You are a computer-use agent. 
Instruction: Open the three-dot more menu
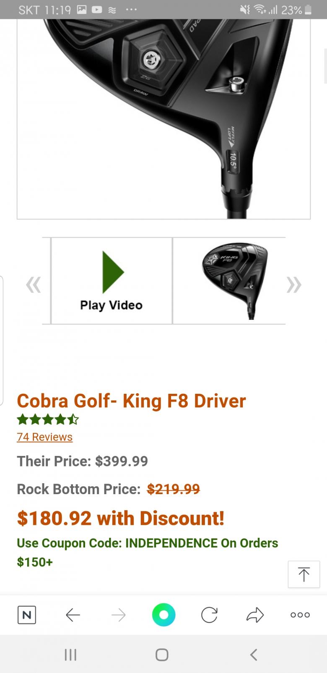[x=300, y=615]
